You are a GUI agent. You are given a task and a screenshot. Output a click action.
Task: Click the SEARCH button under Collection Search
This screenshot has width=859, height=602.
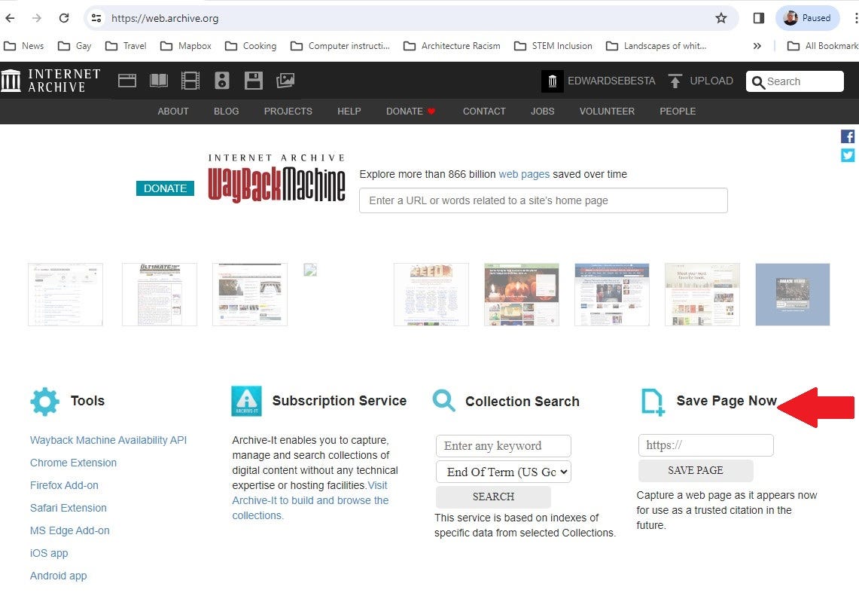point(494,497)
